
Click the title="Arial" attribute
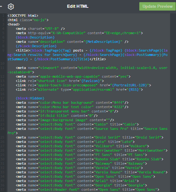(x=123, y=181)
